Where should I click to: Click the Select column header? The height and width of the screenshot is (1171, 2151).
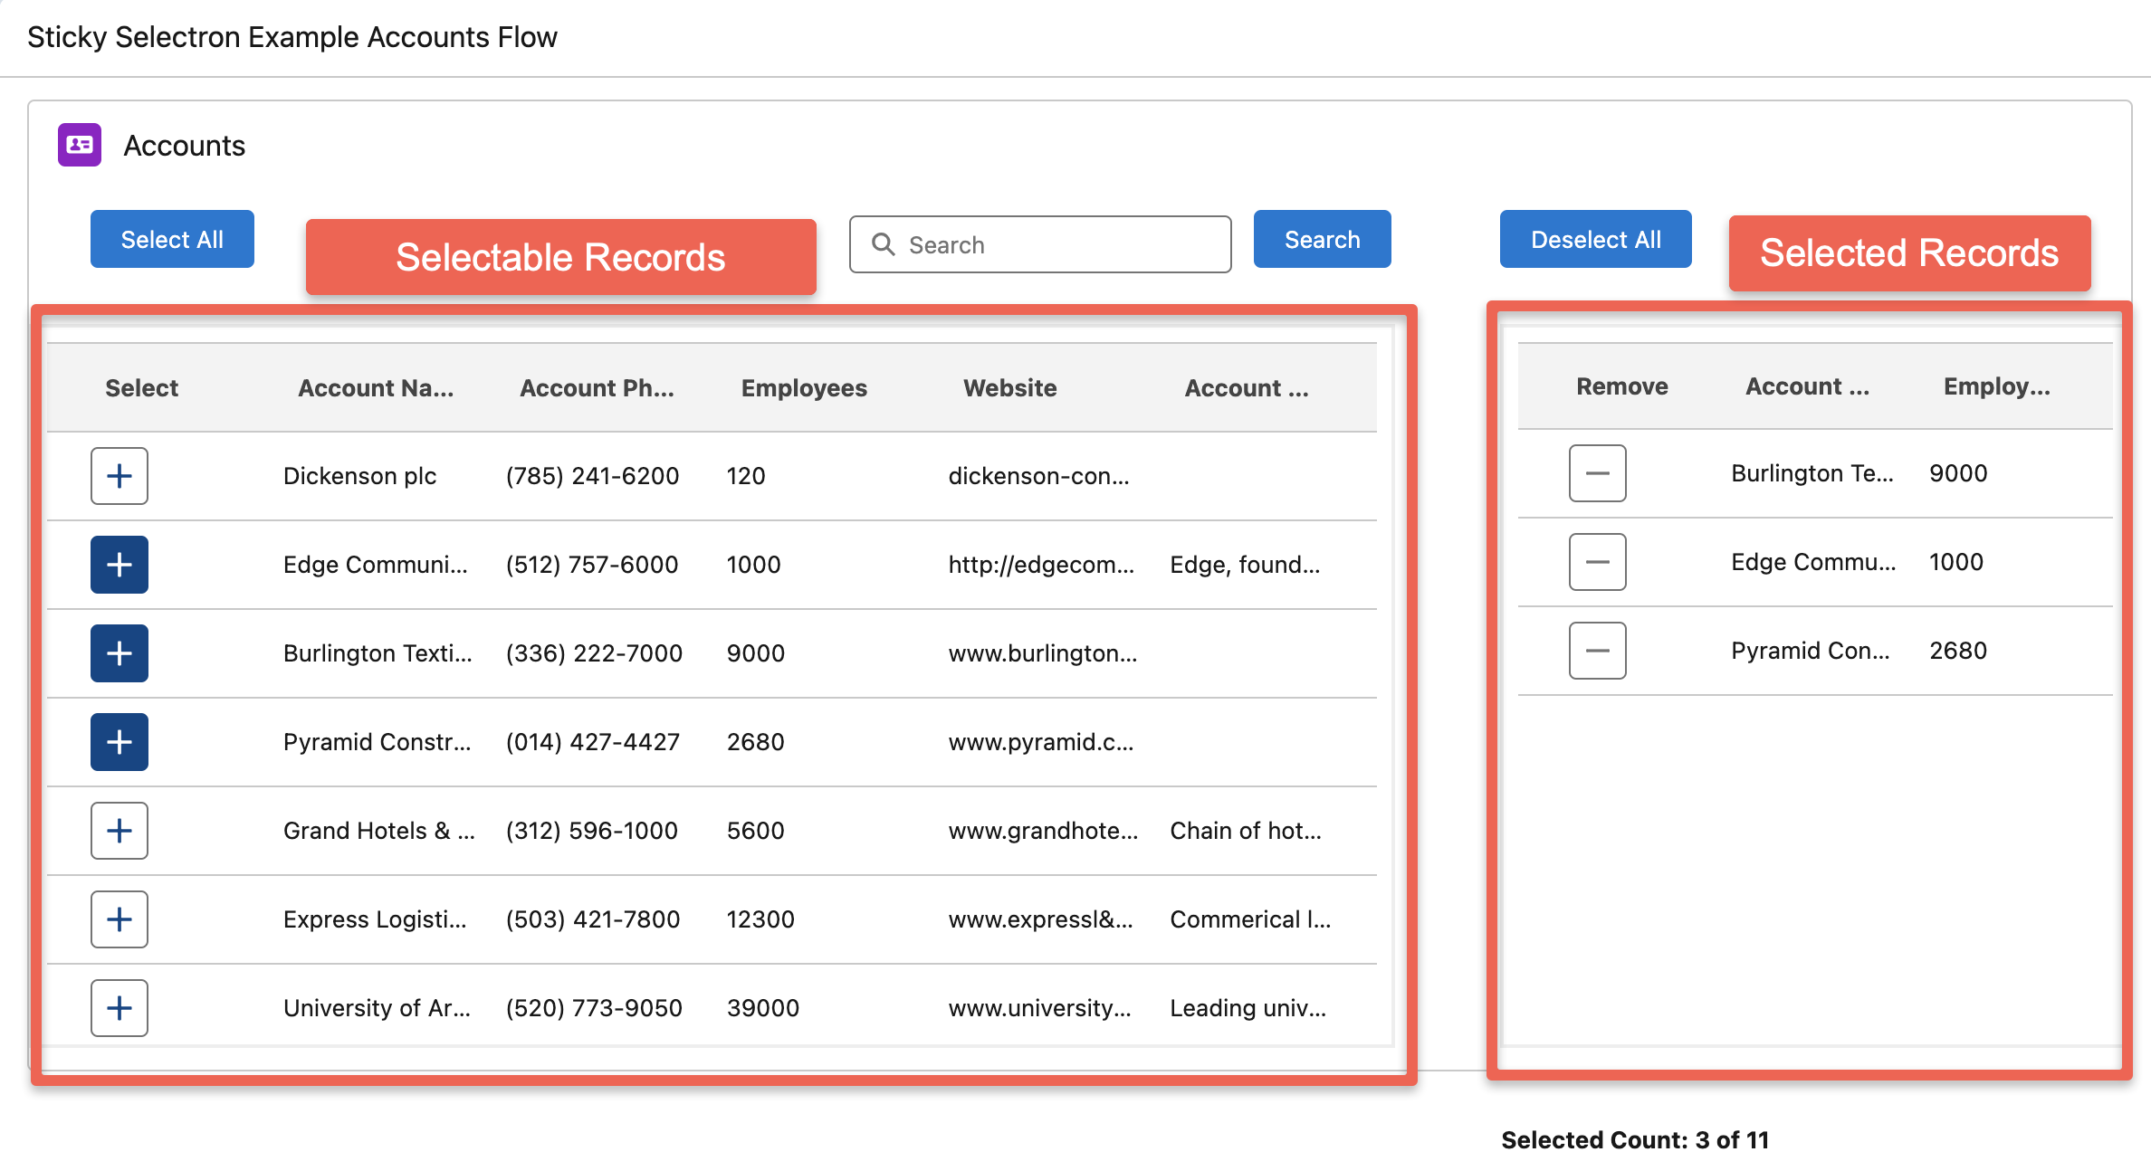[142, 388]
